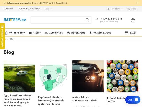Open the camper van article thumbnail
This screenshot has width=142, height=107.
[19, 76]
